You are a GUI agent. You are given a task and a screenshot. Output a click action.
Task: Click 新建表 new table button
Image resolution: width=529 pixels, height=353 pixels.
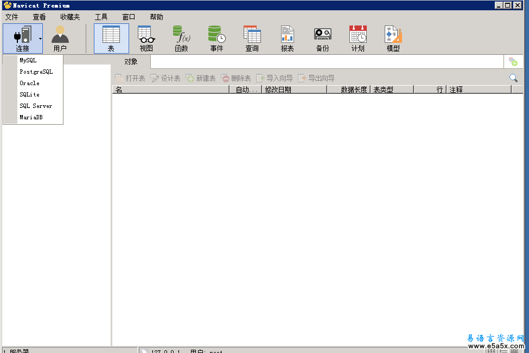(201, 78)
